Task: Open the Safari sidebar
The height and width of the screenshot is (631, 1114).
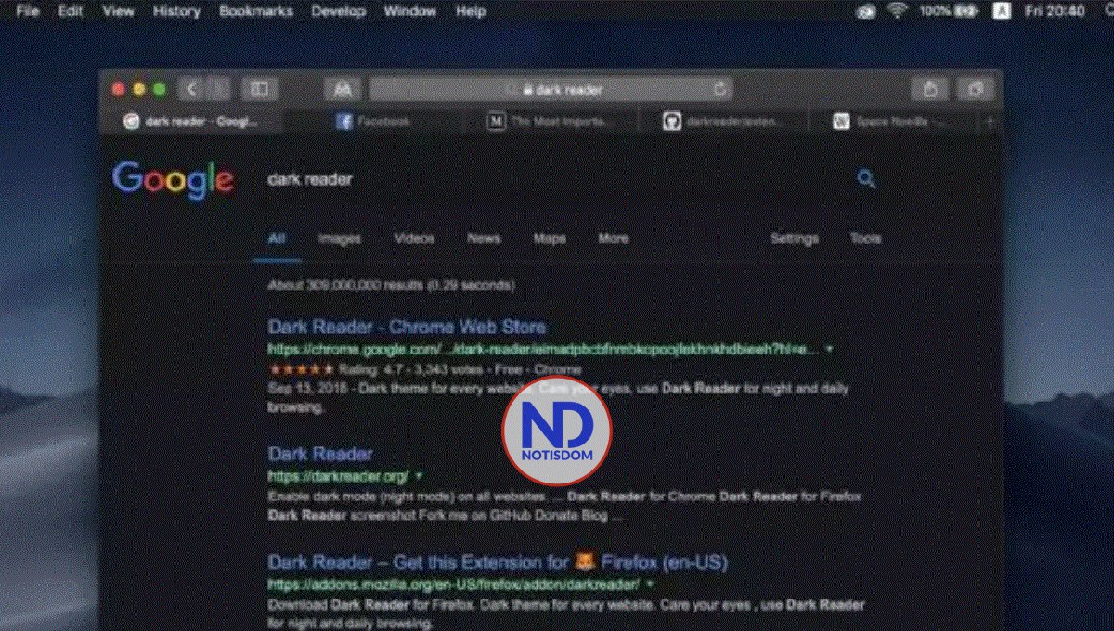Action: (260, 88)
